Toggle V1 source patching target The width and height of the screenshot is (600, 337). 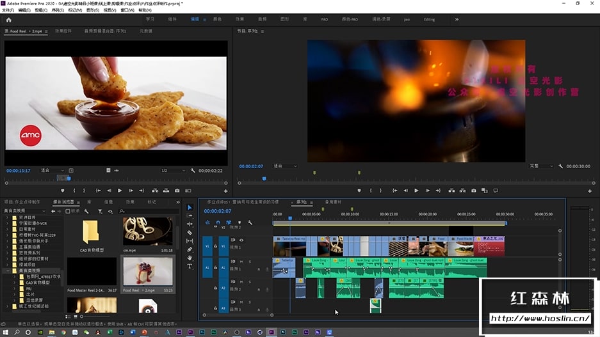[207, 246]
